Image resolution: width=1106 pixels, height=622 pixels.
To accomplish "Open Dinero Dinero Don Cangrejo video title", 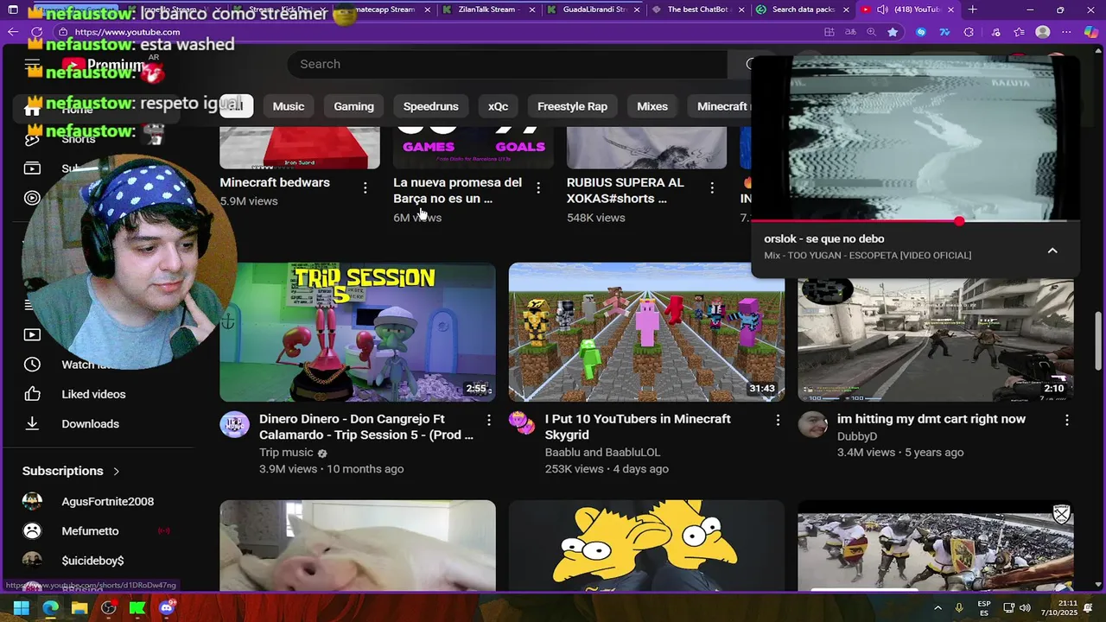I will coord(366,427).
